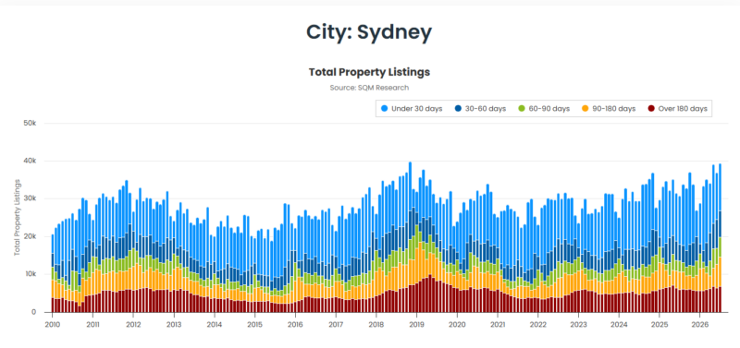Click the 2020 x-axis label
This screenshot has width=740, height=348.
coord(457,325)
